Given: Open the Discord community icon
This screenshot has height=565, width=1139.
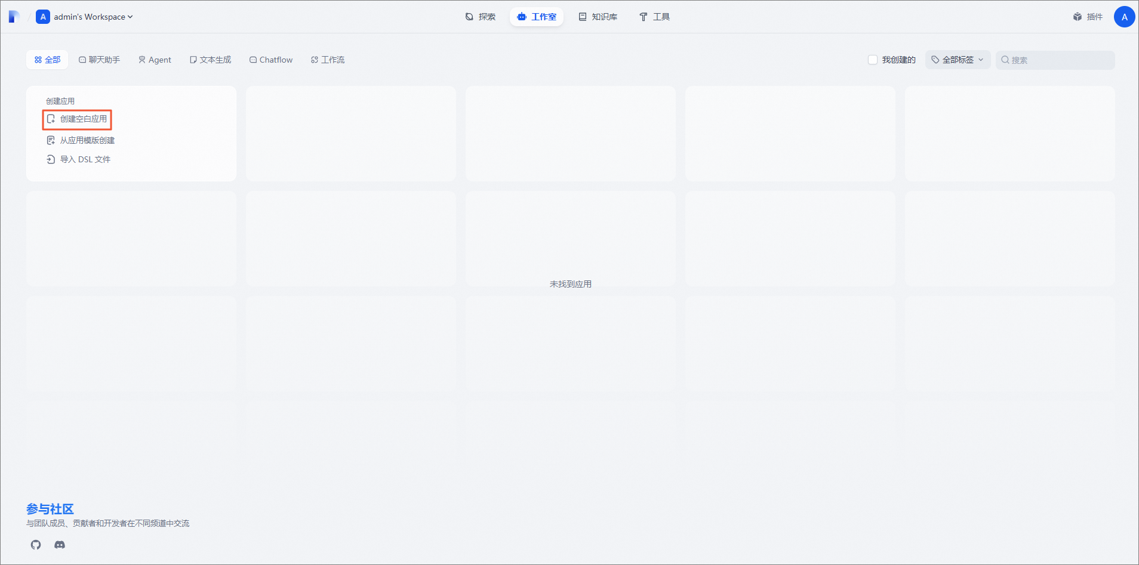Looking at the screenshot, I should 60,545.
